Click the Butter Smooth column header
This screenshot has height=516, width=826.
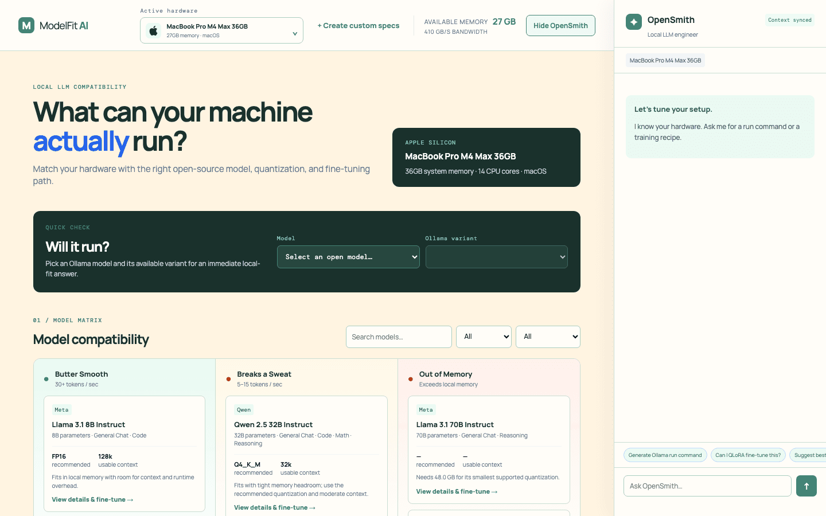pyautogui.click(x=81, y=374)
